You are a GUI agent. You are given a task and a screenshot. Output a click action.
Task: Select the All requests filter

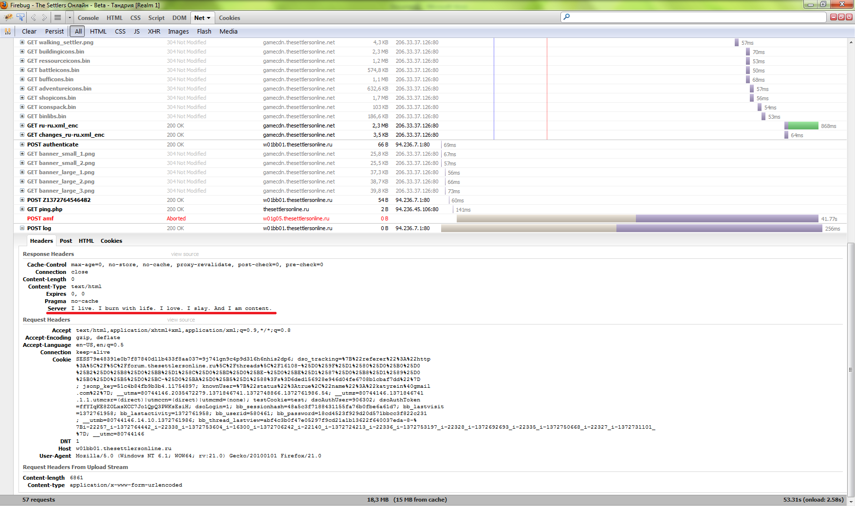[x=78, y=32]
